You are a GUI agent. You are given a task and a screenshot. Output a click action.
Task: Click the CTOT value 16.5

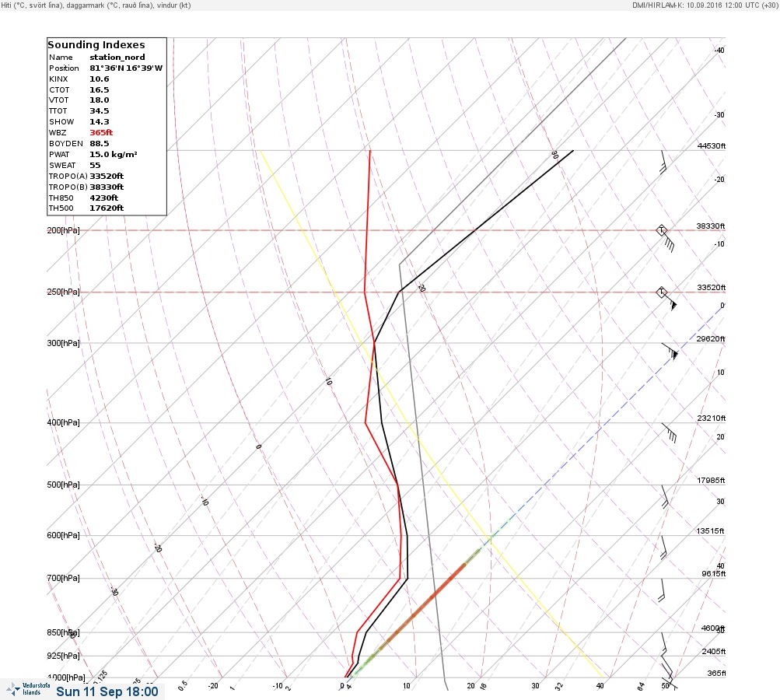(x=99, y=90)
